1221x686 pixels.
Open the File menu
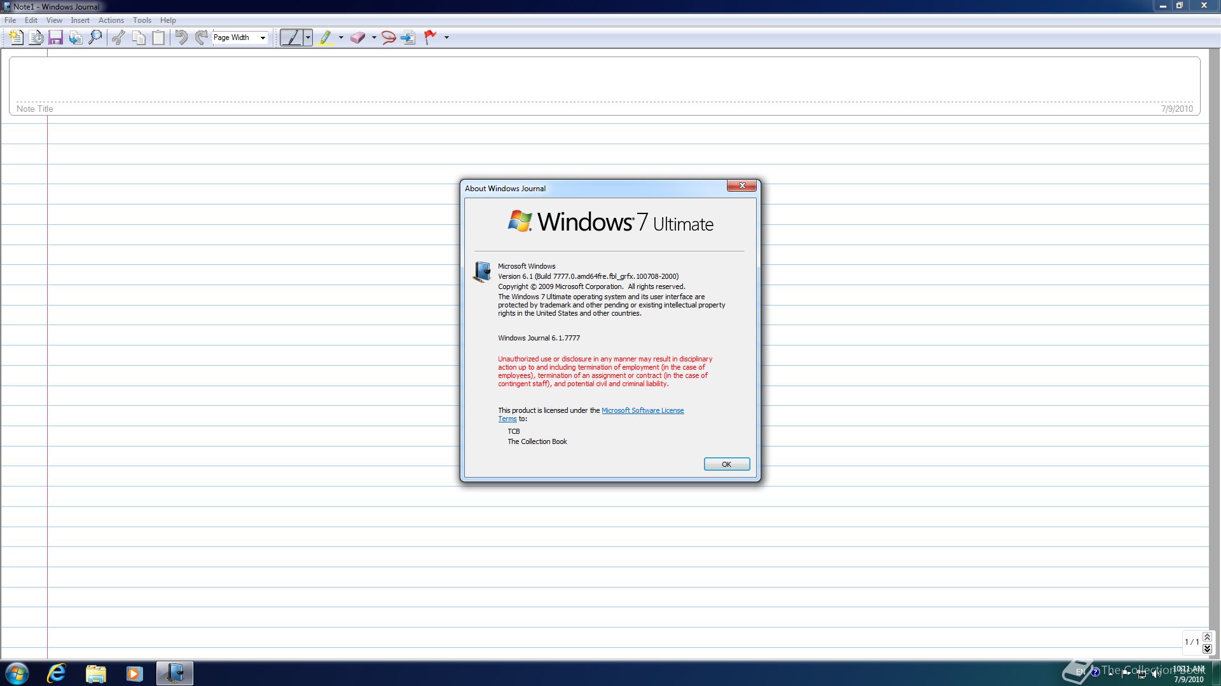tap(11, 20)
